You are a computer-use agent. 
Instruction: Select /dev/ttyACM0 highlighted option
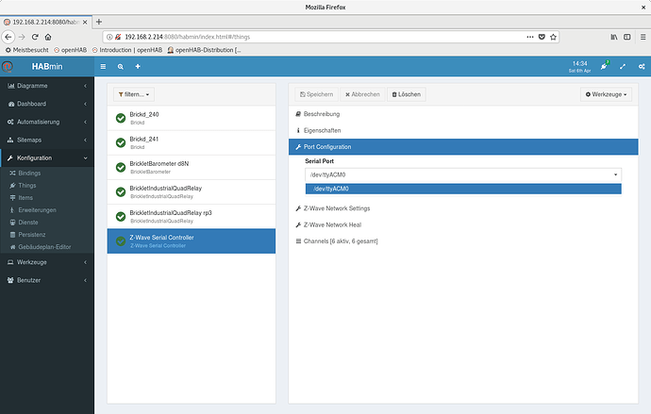coord(463,189)
